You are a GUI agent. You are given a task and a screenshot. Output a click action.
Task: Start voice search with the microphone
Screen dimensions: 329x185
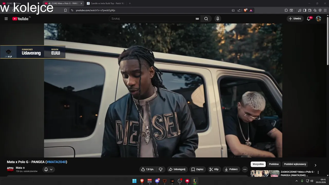coord(218,19)
